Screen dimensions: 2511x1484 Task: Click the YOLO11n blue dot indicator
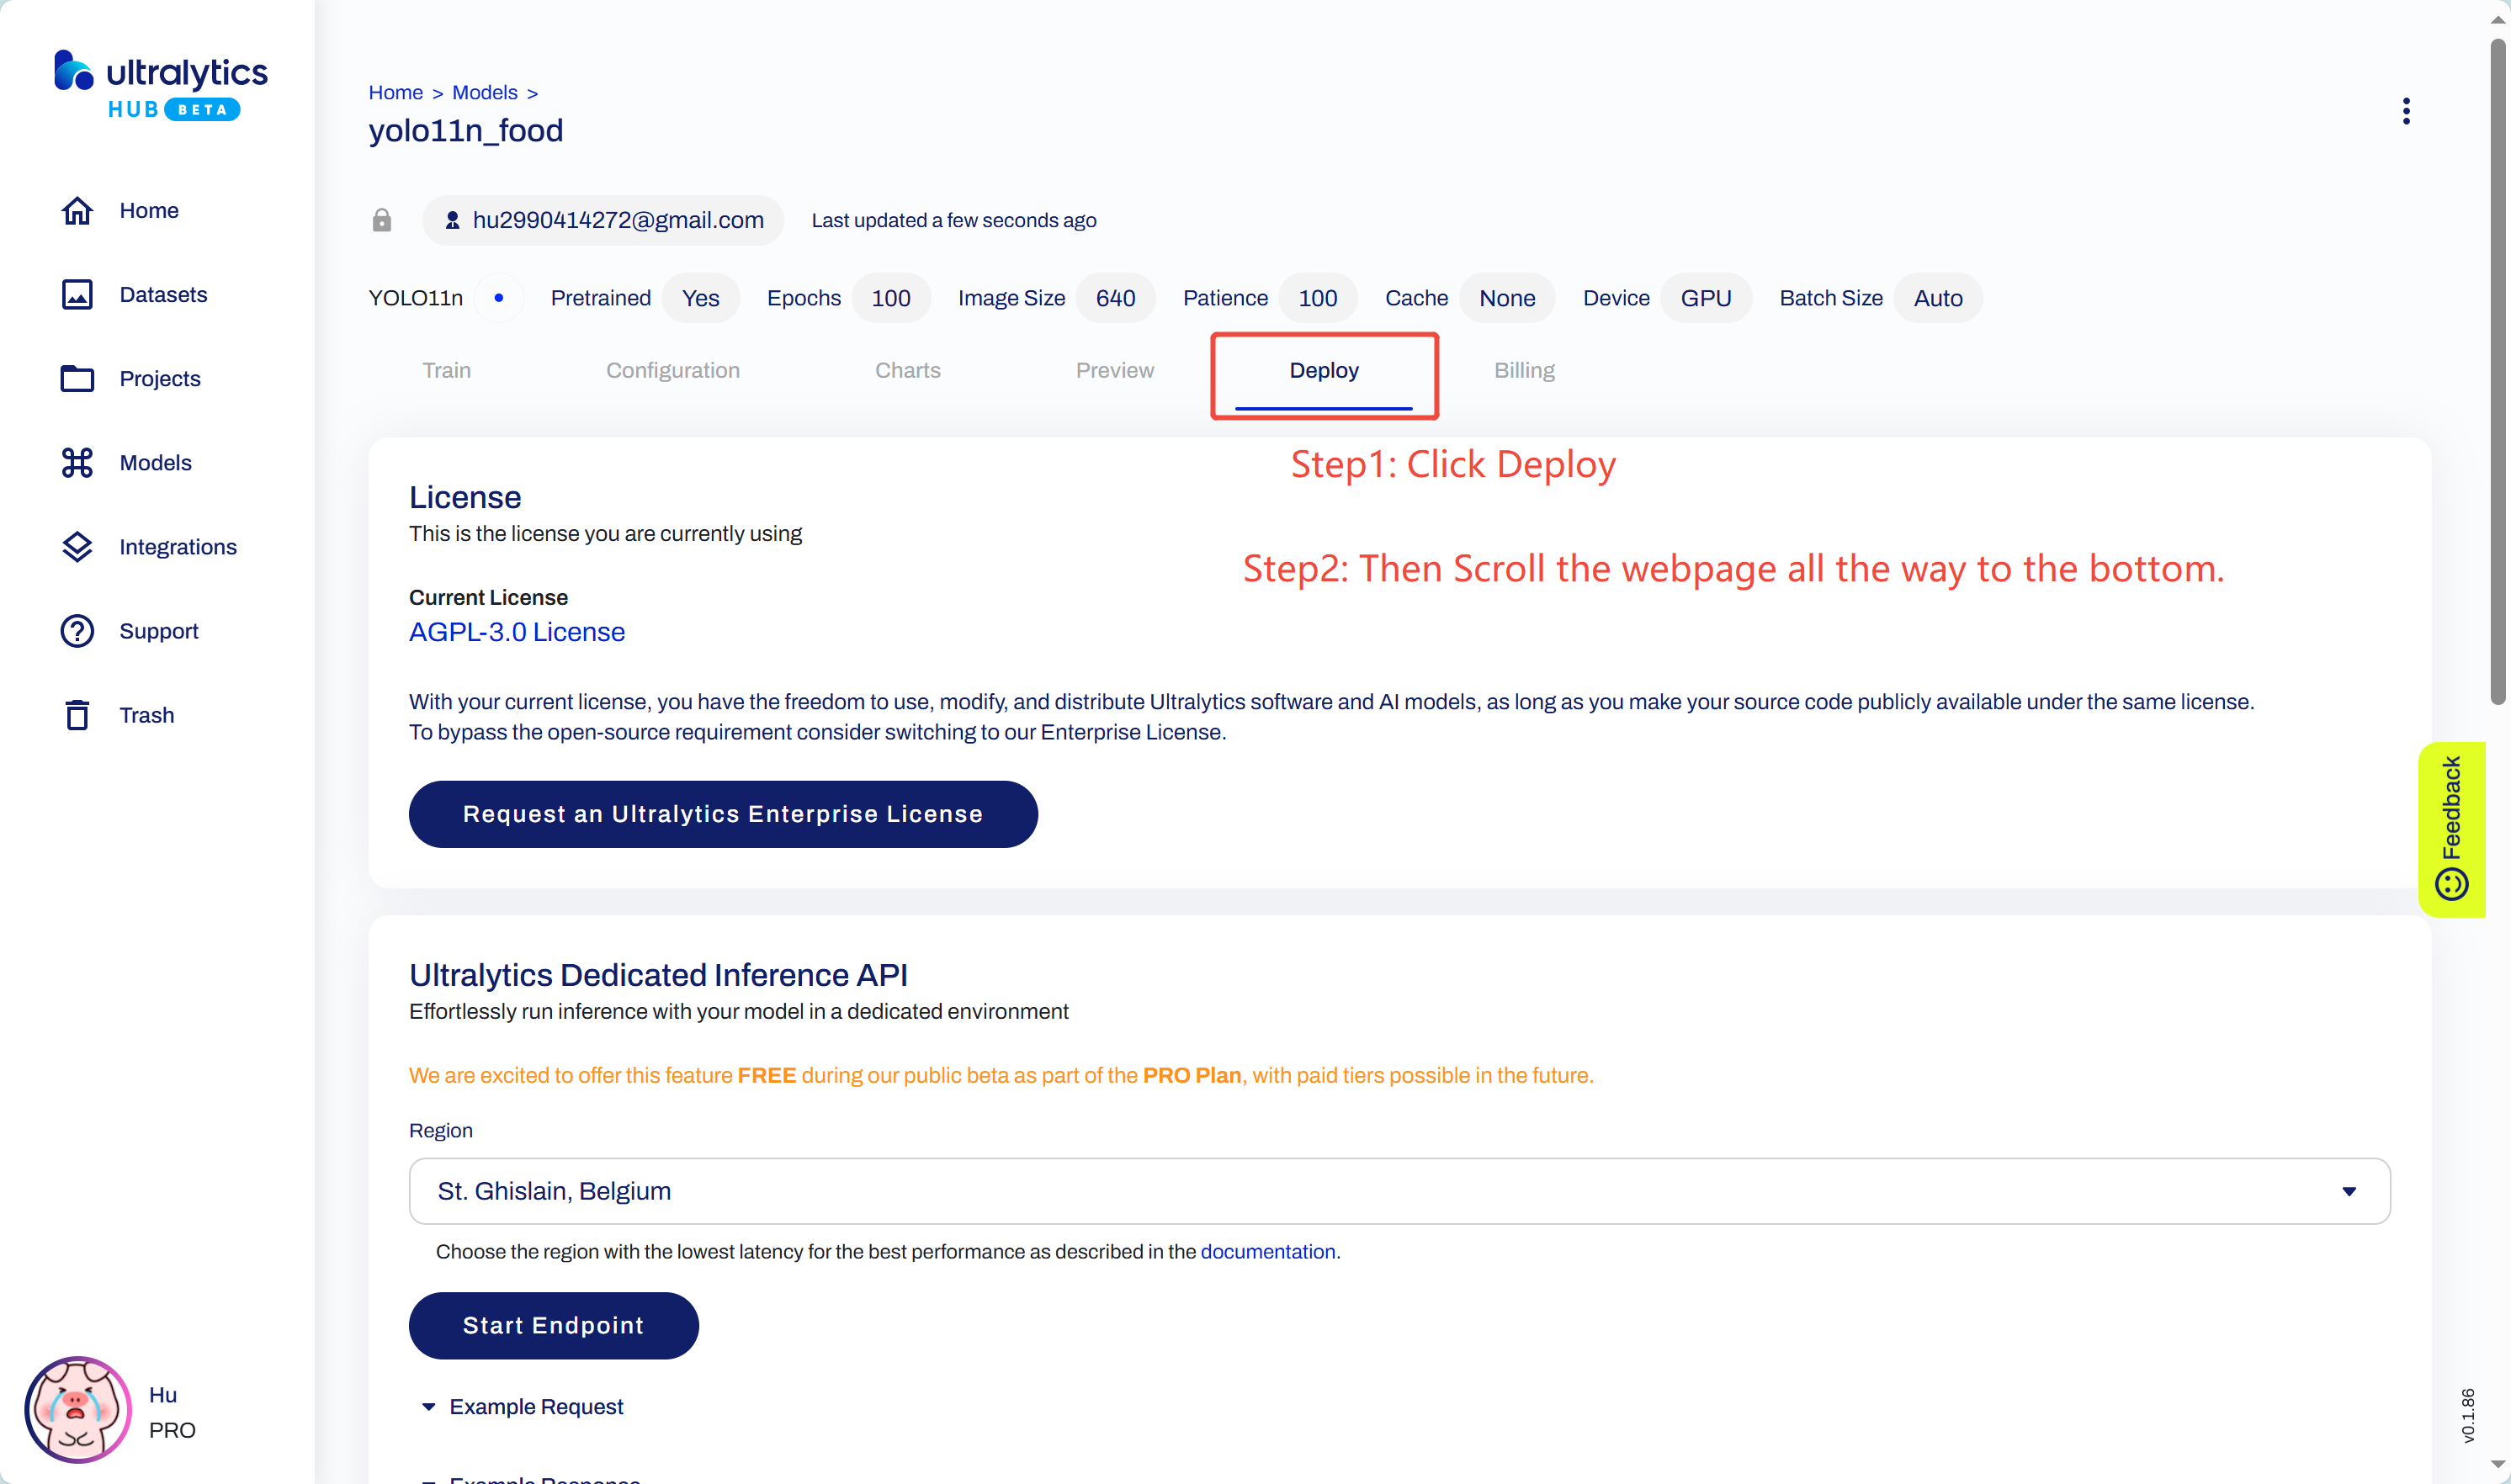click(x=498, y=298)
